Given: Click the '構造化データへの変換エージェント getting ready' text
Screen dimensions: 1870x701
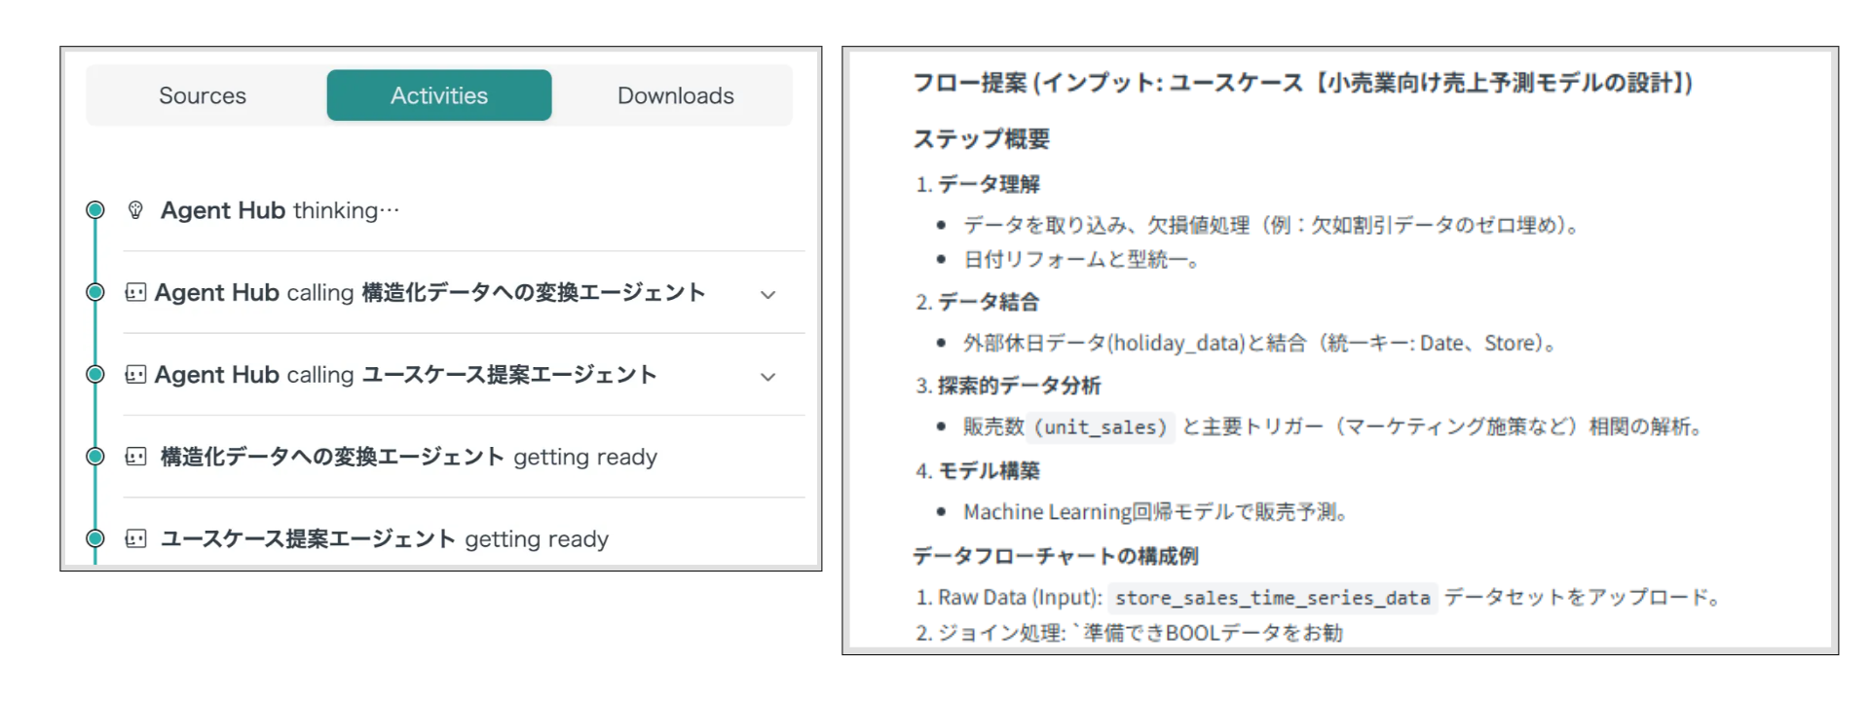Looking at the screenshot, I should click(x=408, y=457).
